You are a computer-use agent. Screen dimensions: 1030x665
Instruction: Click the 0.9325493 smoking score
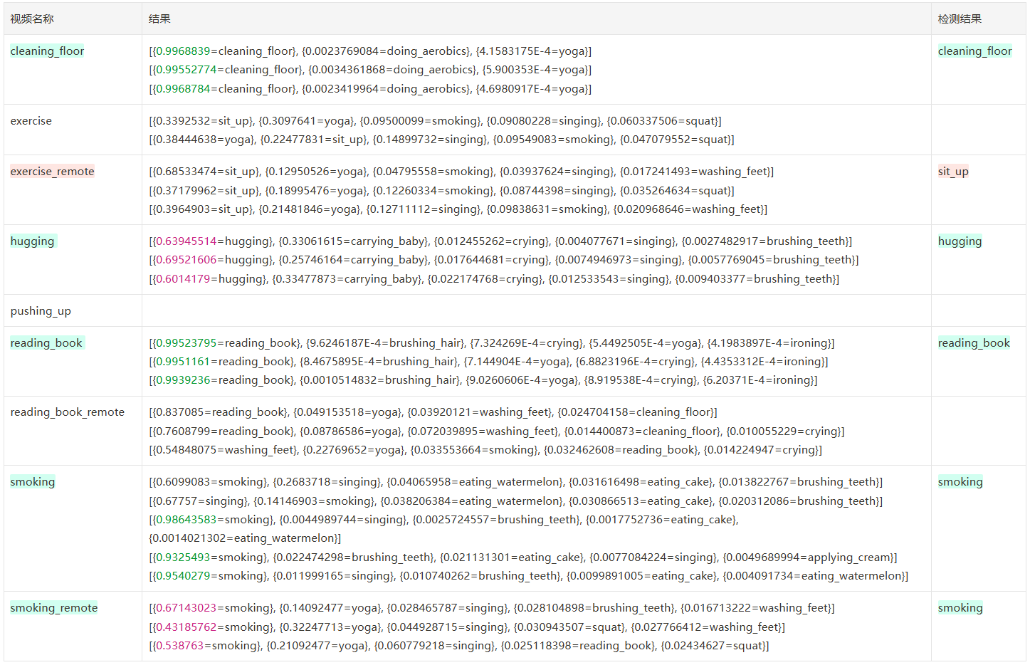pyautogui.click(x=183, y=557)
